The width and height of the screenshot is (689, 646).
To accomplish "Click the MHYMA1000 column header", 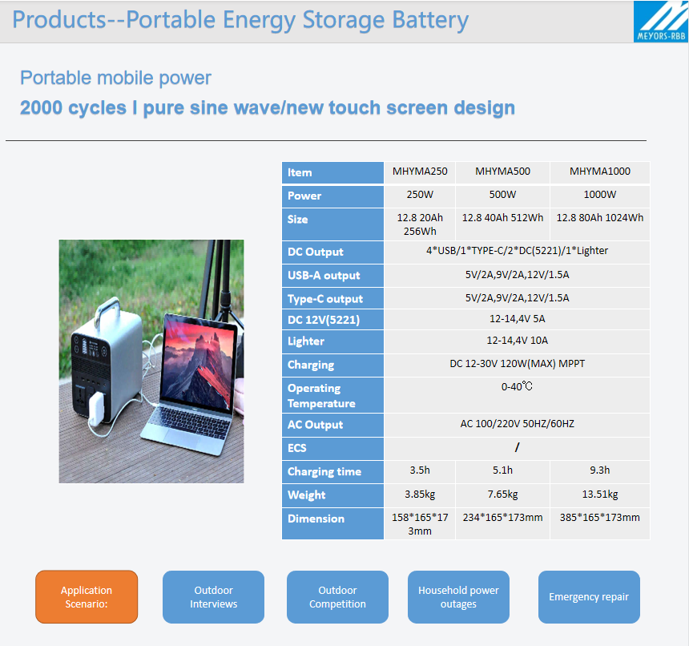I will pyautogui.click(x=599, y=172).
